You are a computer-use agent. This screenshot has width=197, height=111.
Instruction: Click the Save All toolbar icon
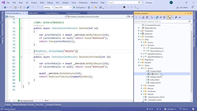[x=28, y=7]
